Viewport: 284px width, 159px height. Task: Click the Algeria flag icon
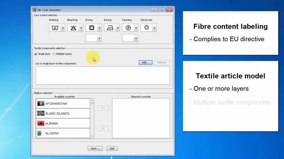tap(41, 133)
